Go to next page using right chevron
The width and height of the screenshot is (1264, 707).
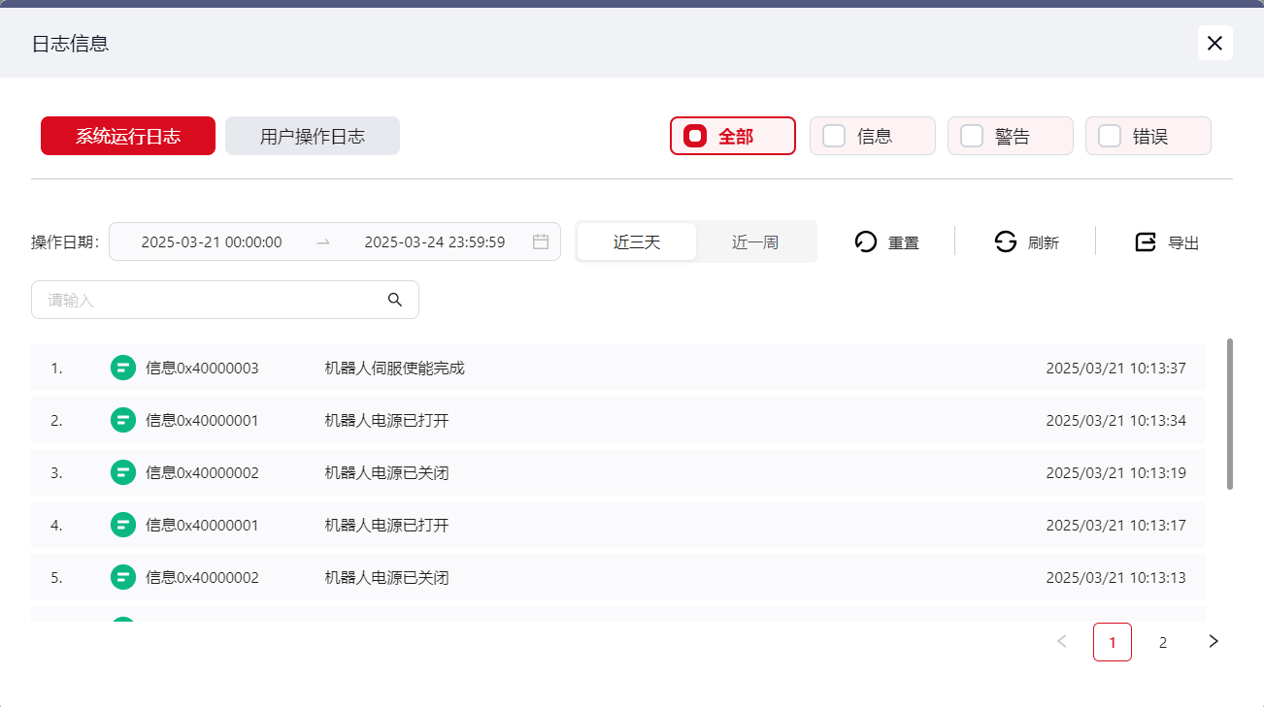click(x=1214, y=641)
